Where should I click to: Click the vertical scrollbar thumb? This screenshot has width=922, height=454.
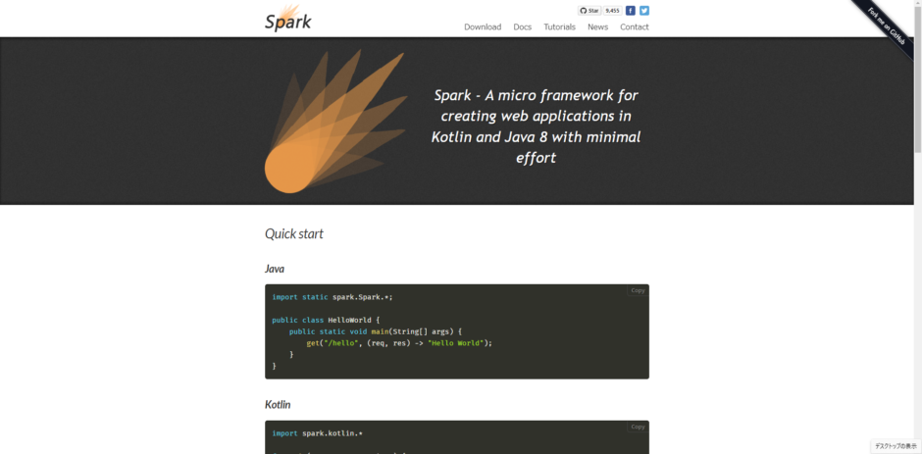point(917,78)
